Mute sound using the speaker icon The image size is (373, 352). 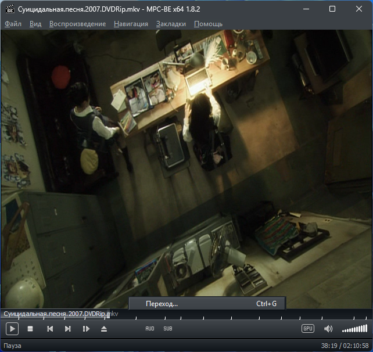coord(328,329)
